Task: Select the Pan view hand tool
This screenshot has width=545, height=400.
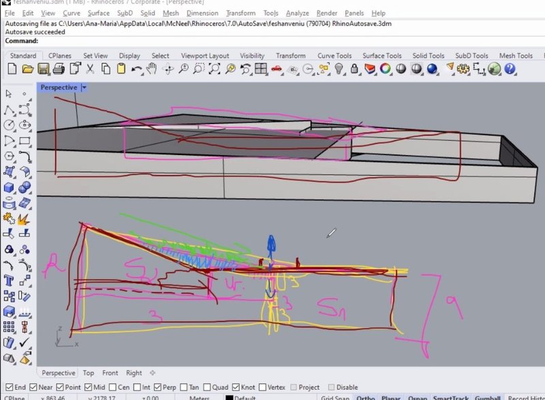Action: [151, 68]
